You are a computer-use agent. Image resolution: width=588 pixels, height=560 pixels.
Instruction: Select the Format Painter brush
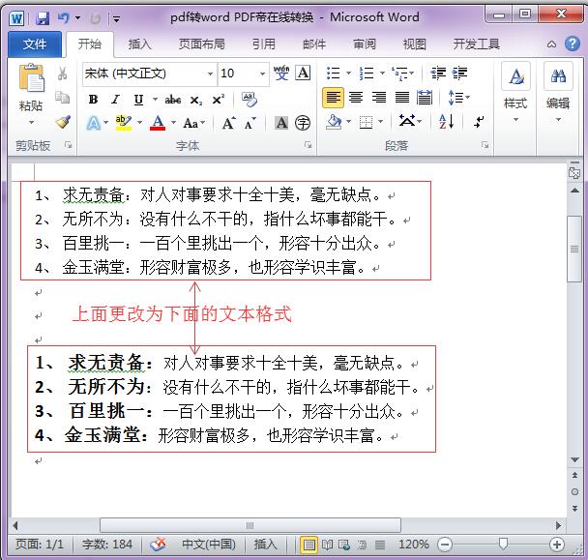(63, 122)
